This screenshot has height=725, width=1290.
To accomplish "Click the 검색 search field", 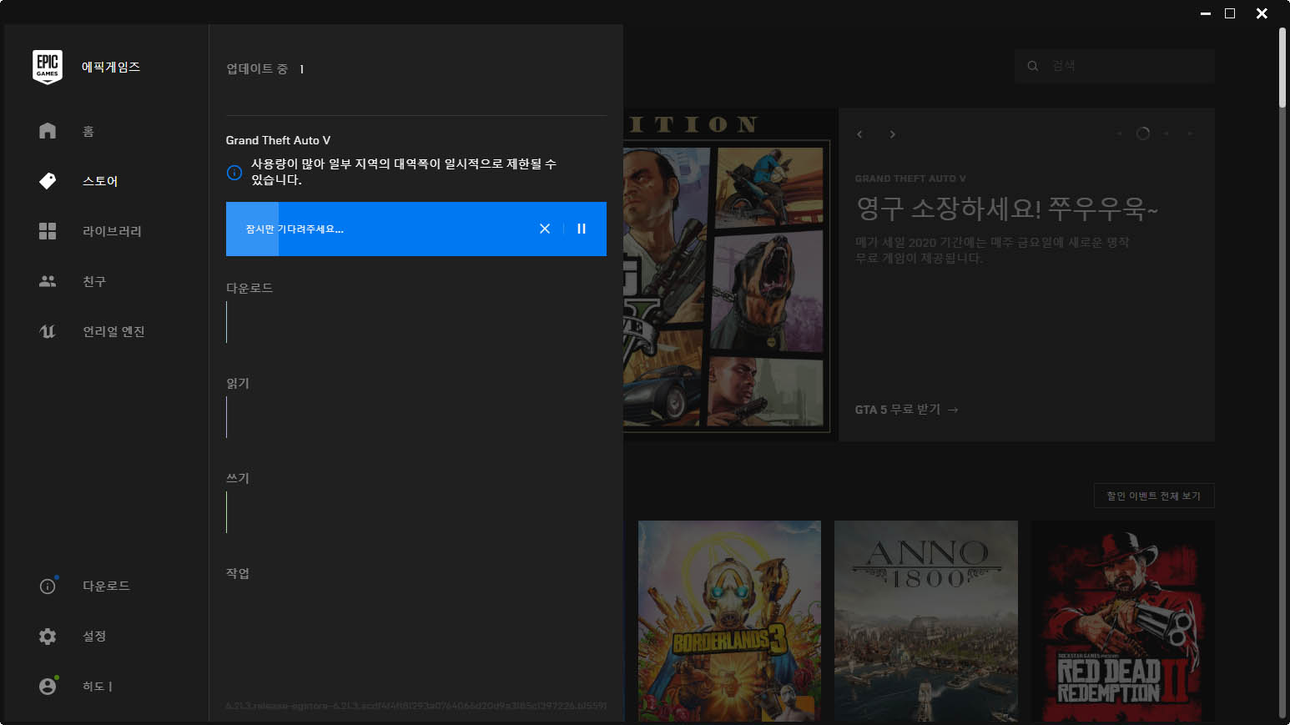I will (x=1115, y=66).
